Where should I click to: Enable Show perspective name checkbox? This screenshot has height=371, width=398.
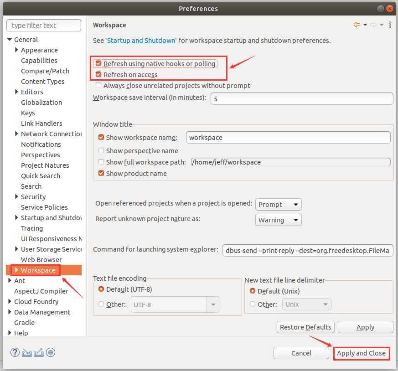coord(101,150)
